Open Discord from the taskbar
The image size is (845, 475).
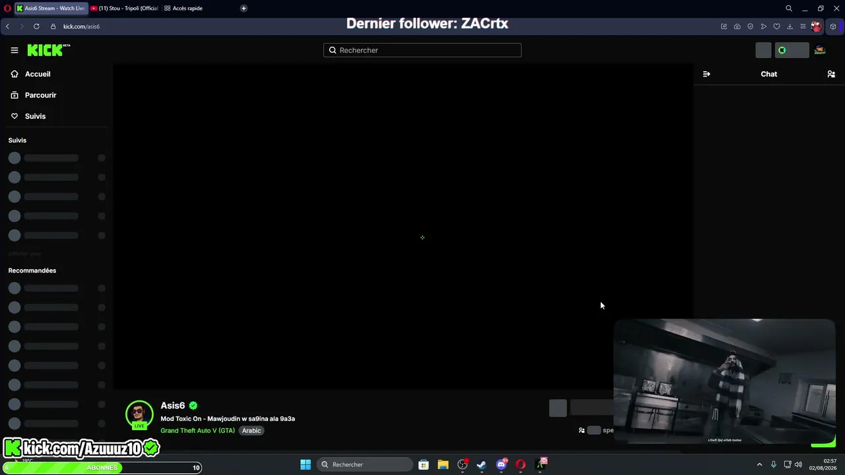click(501, 464)
